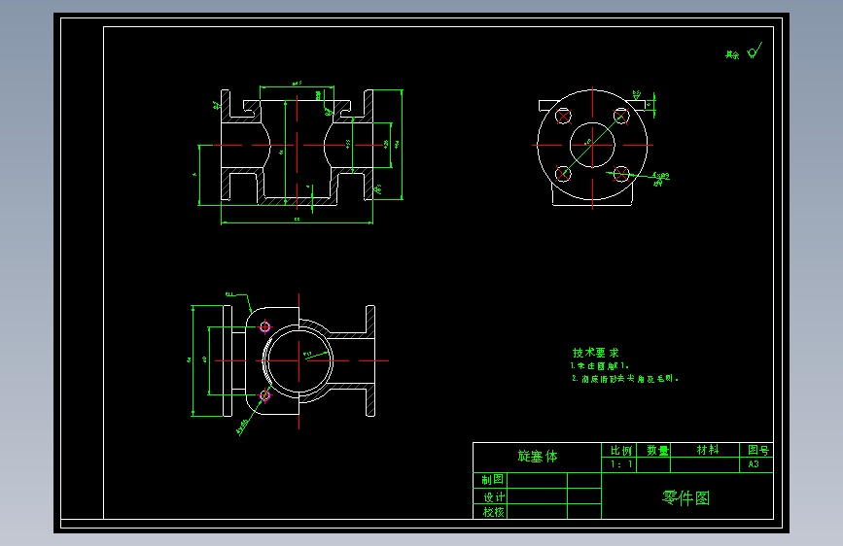Click the "技术要求" heading
The height and width of the screenshot is (546, 843).
pyautogui.click(x=596, y=353)
